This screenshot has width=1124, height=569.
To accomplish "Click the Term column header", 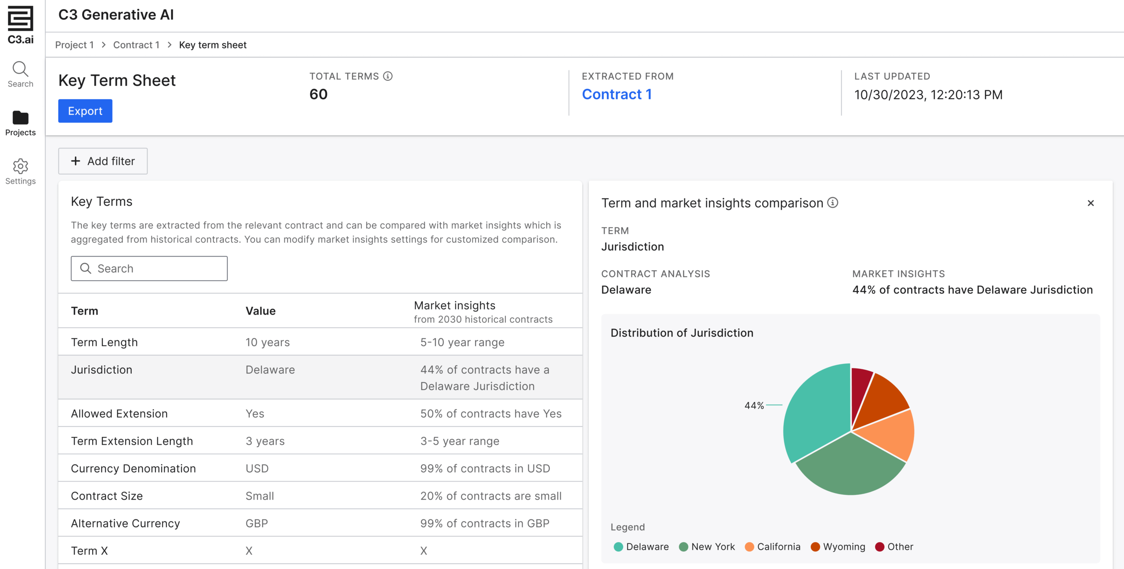I will 85,311.
